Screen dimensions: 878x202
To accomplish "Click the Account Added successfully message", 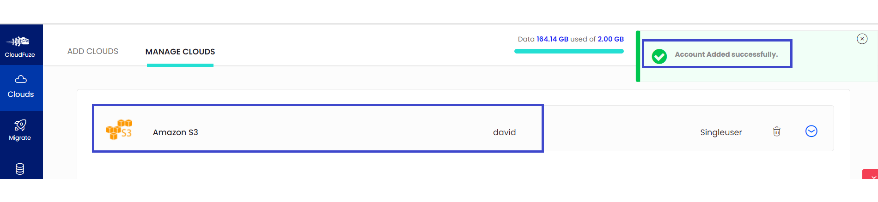I will click(726, 54).
